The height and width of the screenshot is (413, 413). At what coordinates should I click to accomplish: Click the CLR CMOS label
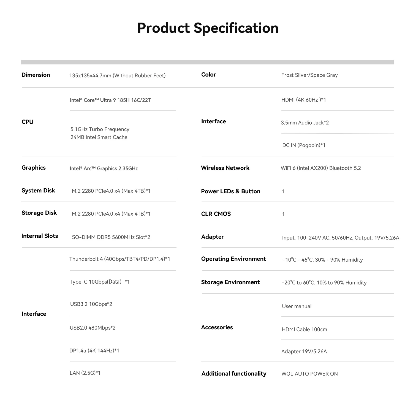(x=216, y=214)
